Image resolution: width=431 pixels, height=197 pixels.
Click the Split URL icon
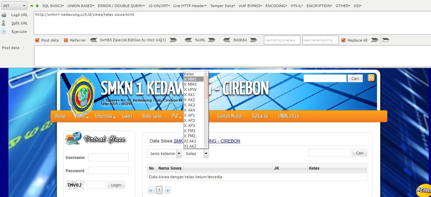4,23
